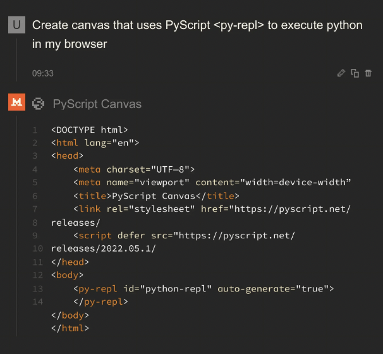Click the 09:33 message timestamp
This screenshot has width=383, height=354.
pos(43,73)
